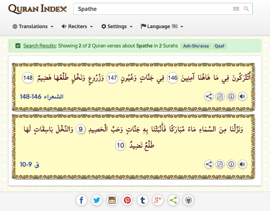Viewport: 270px width, 211px height.
Task: Click the Arabic verse text of Qaaf
Action: pos(134,137)
